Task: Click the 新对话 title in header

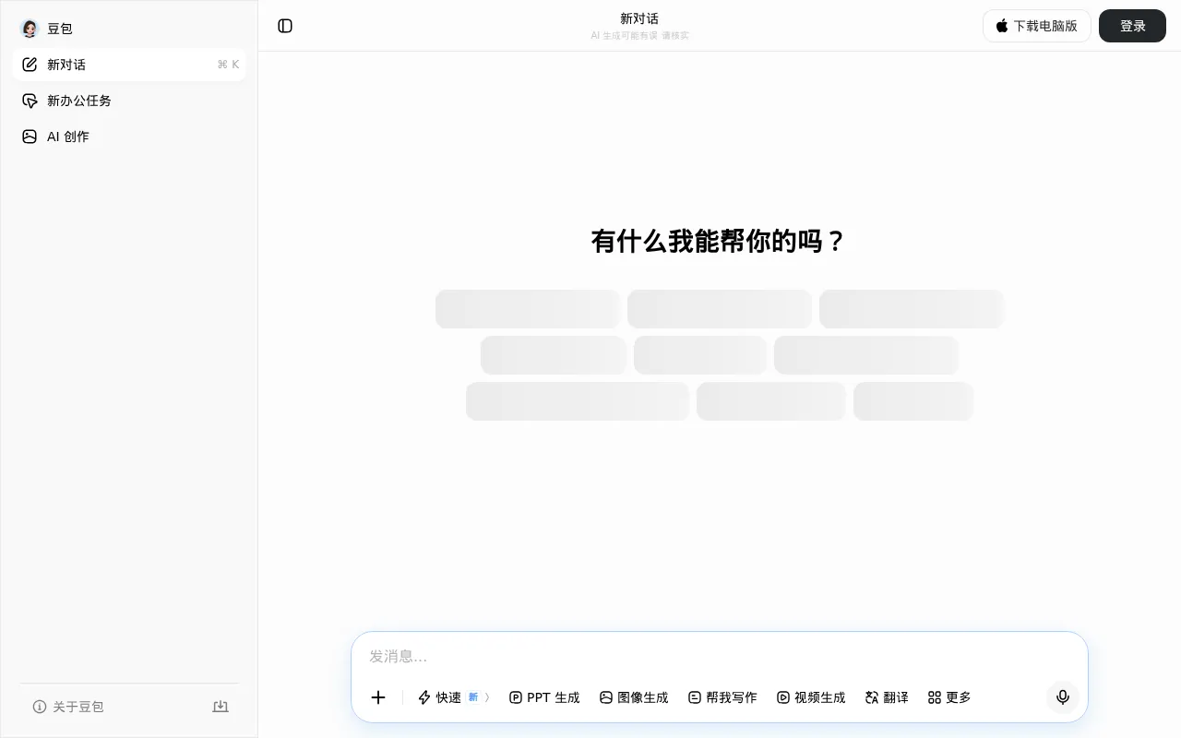Action: point(639,18)
